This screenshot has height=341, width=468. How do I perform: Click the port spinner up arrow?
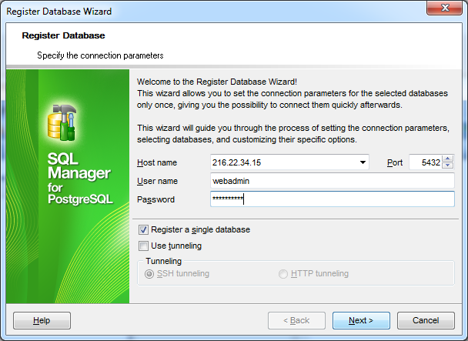click(448, 159)
